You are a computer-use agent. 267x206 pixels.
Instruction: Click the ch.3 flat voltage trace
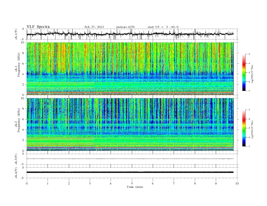130,159
